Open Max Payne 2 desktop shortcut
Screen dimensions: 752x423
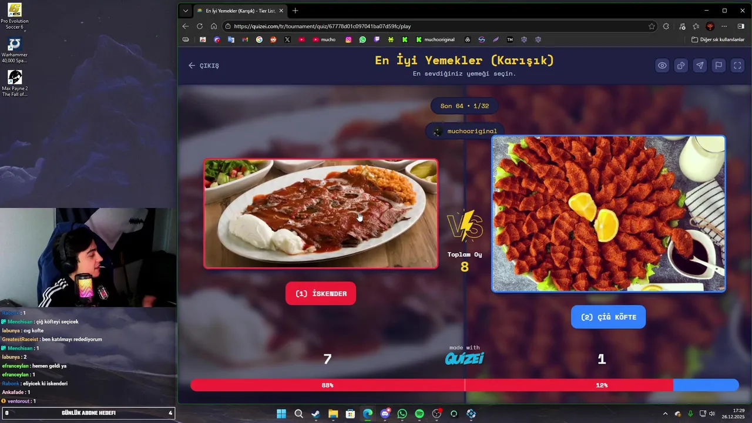pyautogui.click(x=15, y=84)
